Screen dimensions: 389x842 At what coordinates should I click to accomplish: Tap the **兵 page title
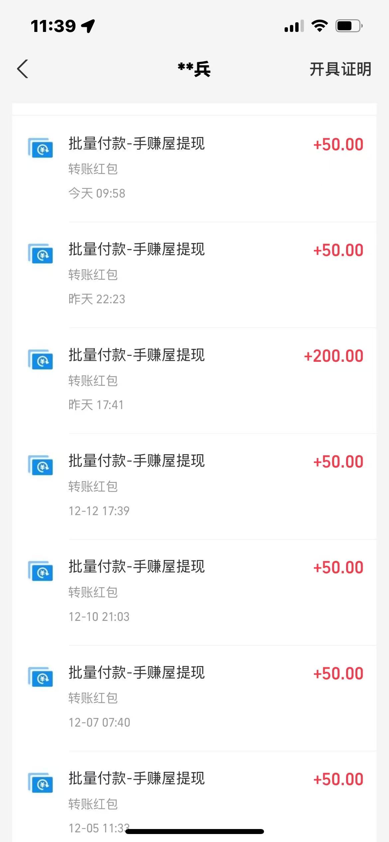coord(194,69)
